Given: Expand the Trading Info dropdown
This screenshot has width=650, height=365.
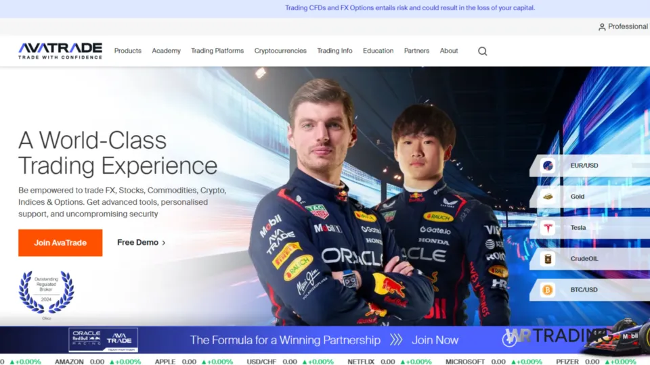Looking at the screenshot, I should [334, 51].
